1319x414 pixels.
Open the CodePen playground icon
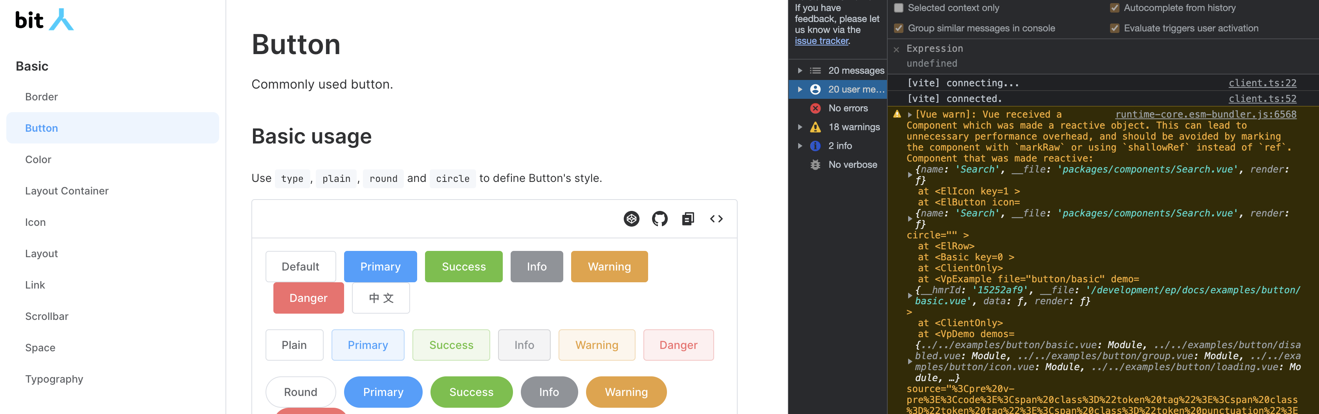(x=631, y=219)
